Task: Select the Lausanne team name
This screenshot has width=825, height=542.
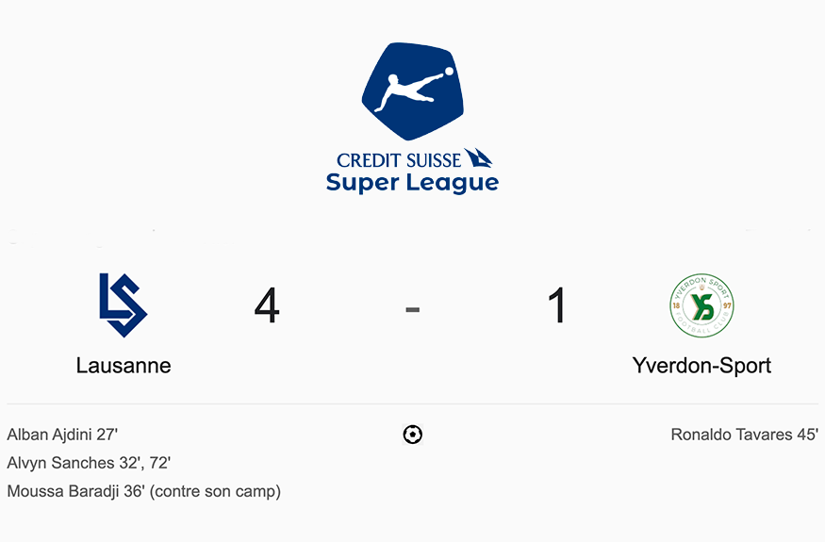Action: tap(124, 365)
